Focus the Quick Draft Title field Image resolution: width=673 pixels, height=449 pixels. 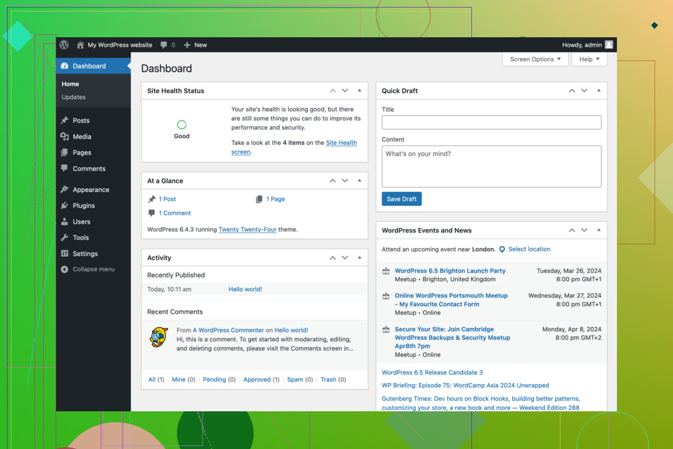(491, 122)
